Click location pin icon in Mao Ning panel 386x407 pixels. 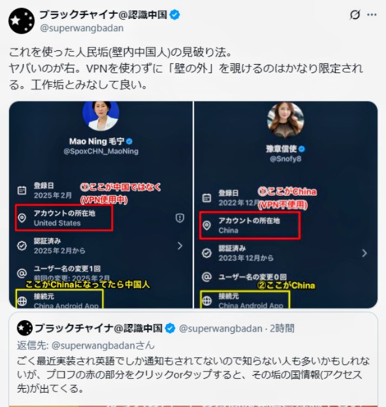pos(22,218)
